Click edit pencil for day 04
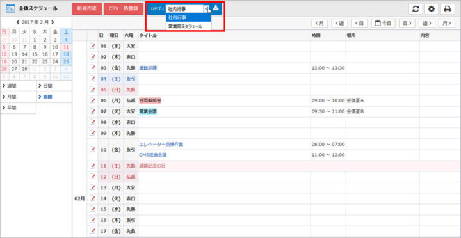The height and width of the screenshot is (238, 461). pyautogui.click(x=92, y=79)
